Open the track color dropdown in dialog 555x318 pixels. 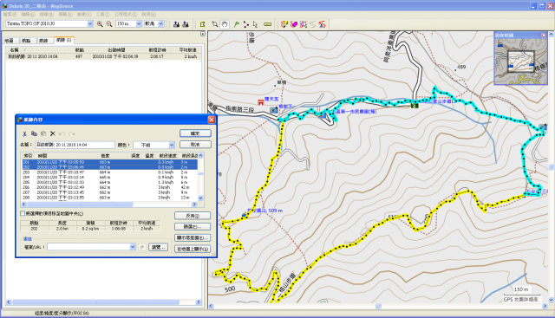[172, 145]
